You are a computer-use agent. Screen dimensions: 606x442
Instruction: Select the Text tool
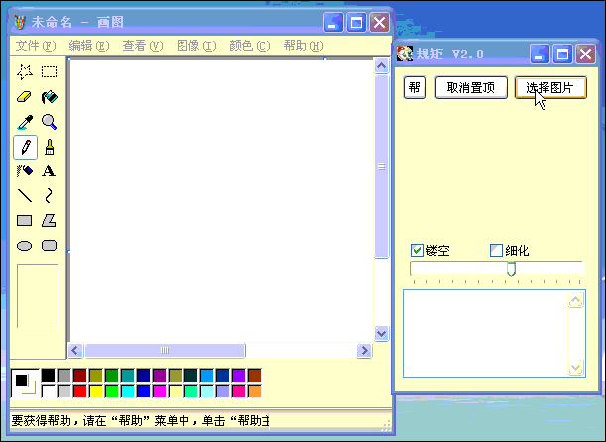[x=49, y=171]
